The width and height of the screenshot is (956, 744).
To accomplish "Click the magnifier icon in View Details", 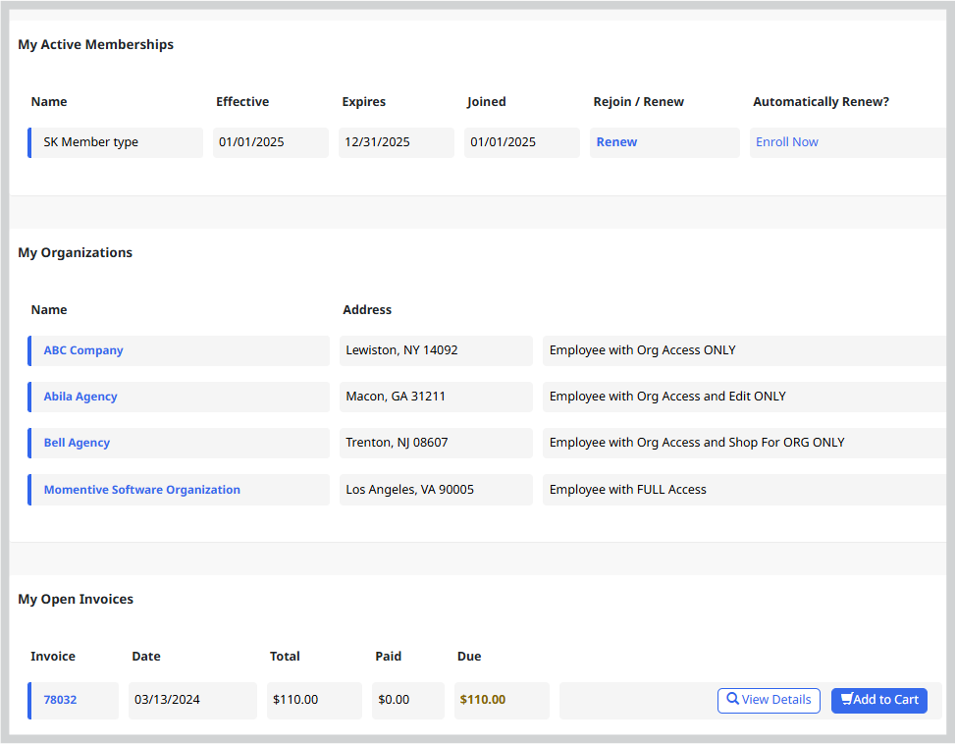I will coord(733,699).
